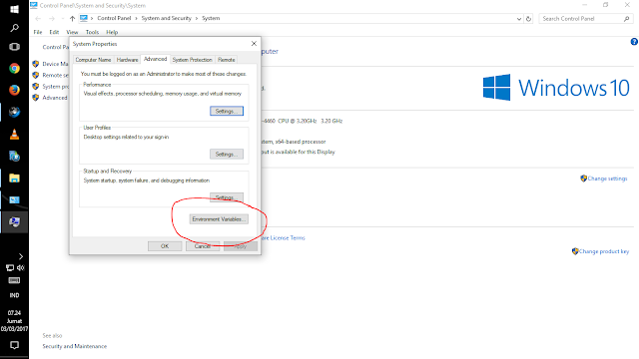This screenshot has height=359, width=639.
Task: Click Device Manager shield icon
Action: 36,64
